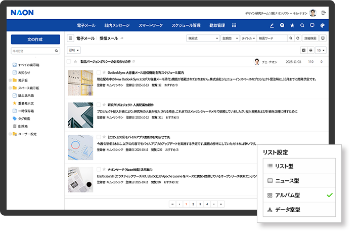Toggle star on 研究所プロジェクト post
Image resolution: width=359 pixels, height=233 pixels.
click(x=105, y=105)
